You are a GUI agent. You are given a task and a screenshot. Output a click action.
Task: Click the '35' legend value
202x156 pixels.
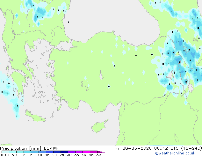pos(76,155)
